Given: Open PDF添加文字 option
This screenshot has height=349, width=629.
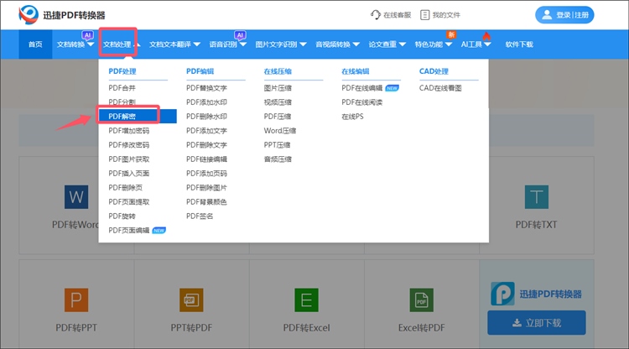Looking at the screenshot, I should pyautogui.click(x=206, y=131).
